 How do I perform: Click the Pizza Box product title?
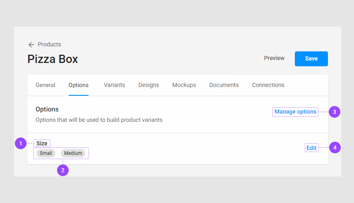pyautogui.click(x=53, y=59)
